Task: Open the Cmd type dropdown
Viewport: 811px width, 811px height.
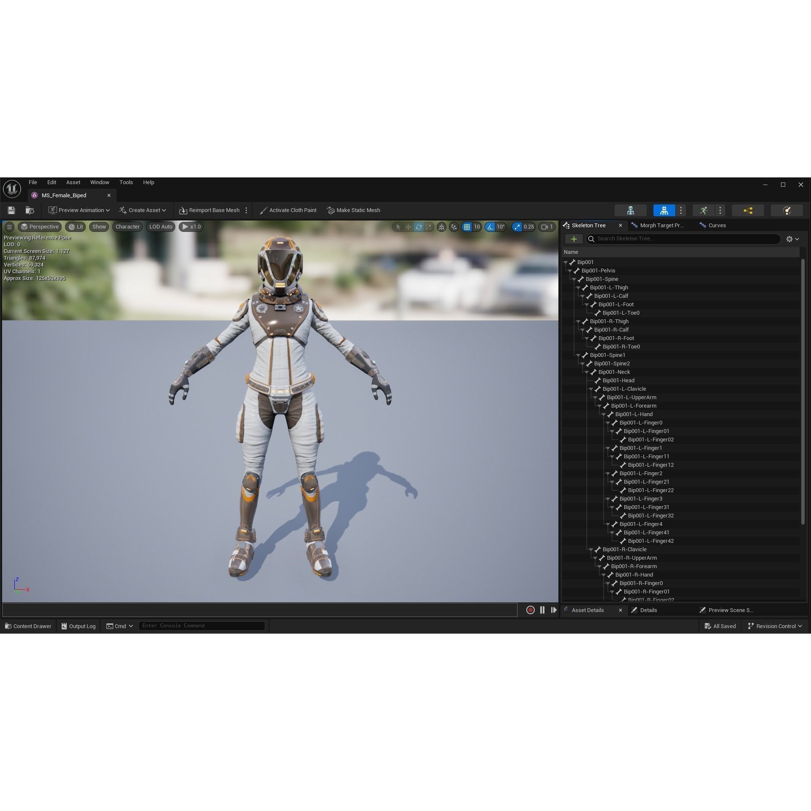Action: pyautogui.click(x=120, y=626)
